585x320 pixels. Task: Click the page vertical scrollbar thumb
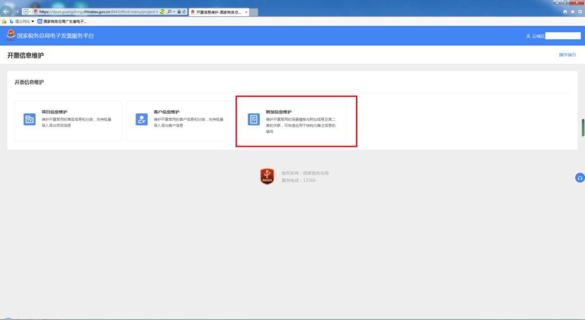(583, 128)
